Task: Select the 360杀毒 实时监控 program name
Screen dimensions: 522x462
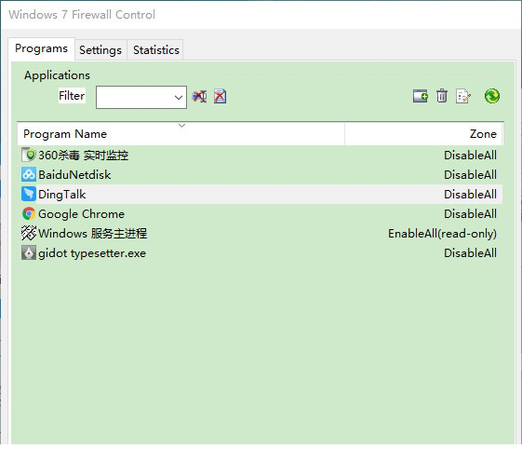Action: tap(83, 156)
